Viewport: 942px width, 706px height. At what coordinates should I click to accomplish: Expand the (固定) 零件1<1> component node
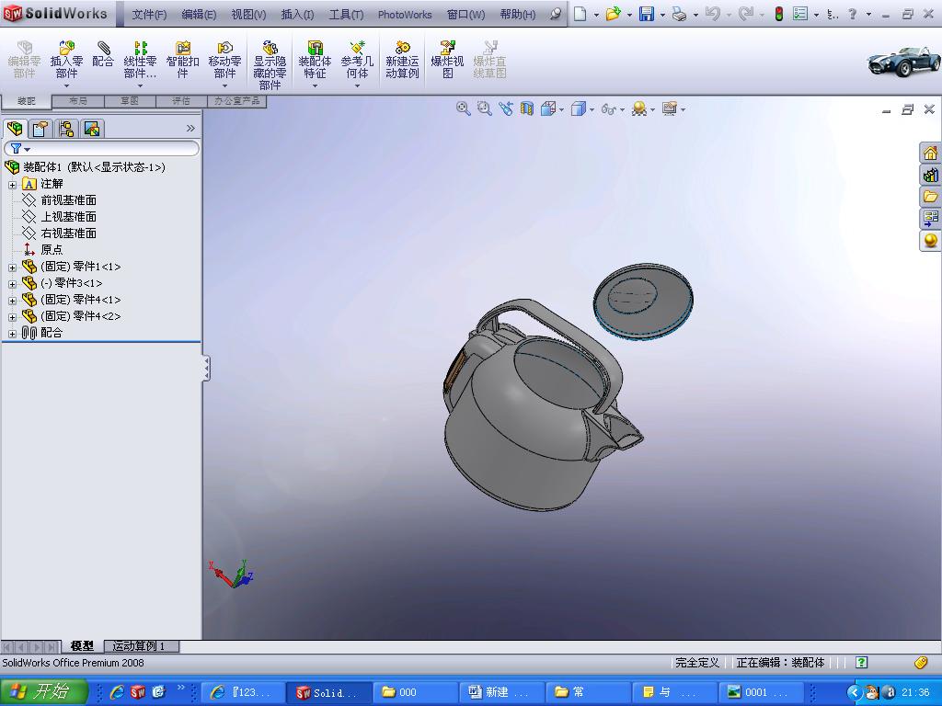pos(12,268)
